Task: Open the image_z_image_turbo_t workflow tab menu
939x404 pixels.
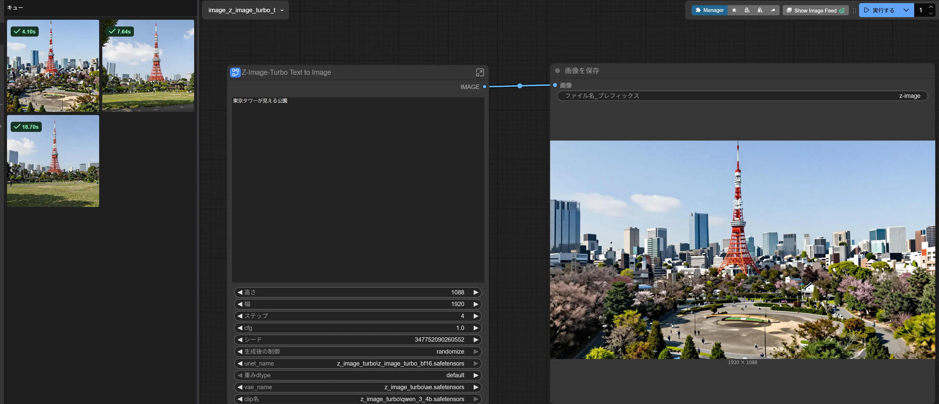Action: (282, 10)
